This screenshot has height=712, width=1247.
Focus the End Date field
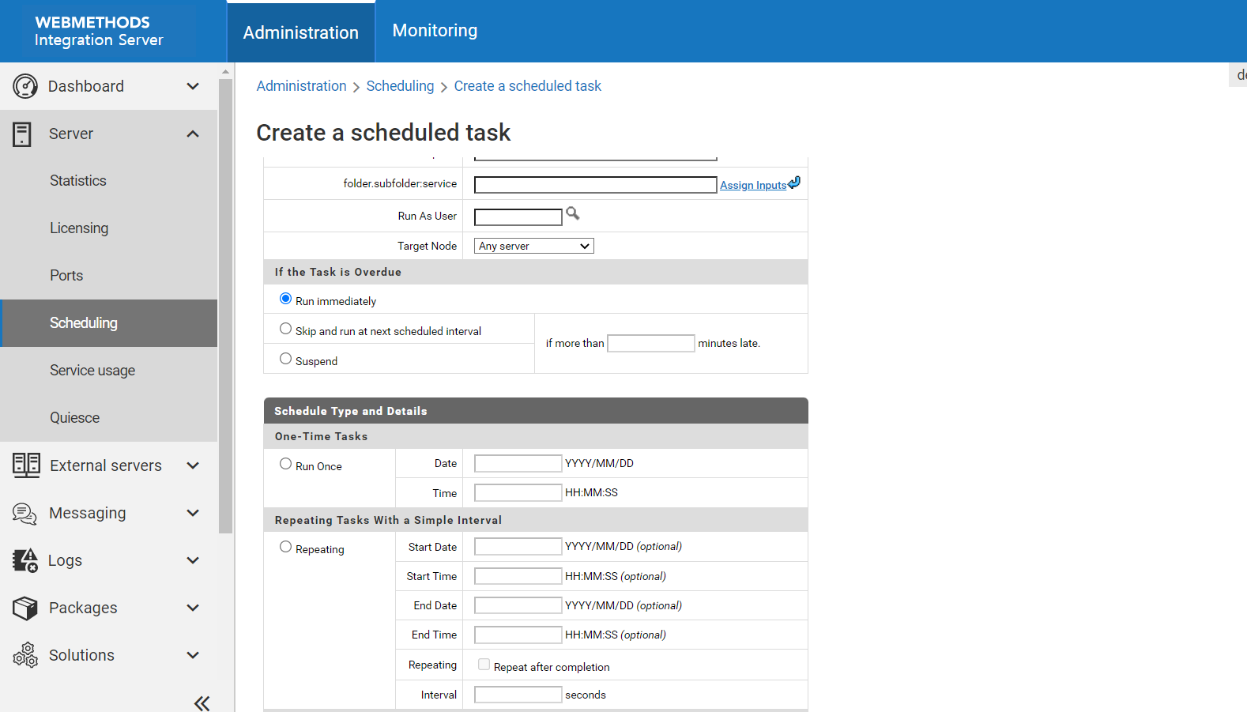(x=518, y=605)
